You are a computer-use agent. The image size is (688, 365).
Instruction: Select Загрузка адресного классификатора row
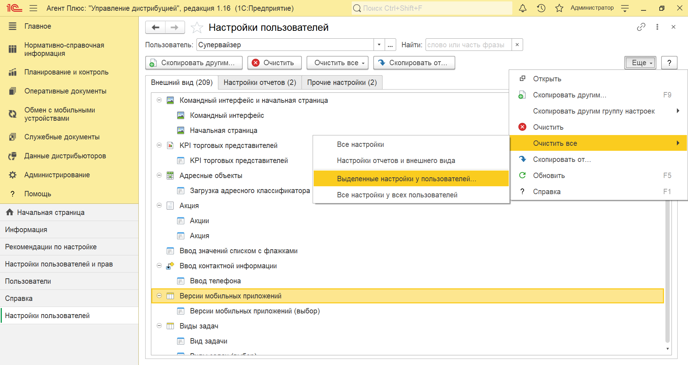[250, 191]
